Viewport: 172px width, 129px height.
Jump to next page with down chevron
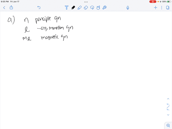(x=168, y=115)
